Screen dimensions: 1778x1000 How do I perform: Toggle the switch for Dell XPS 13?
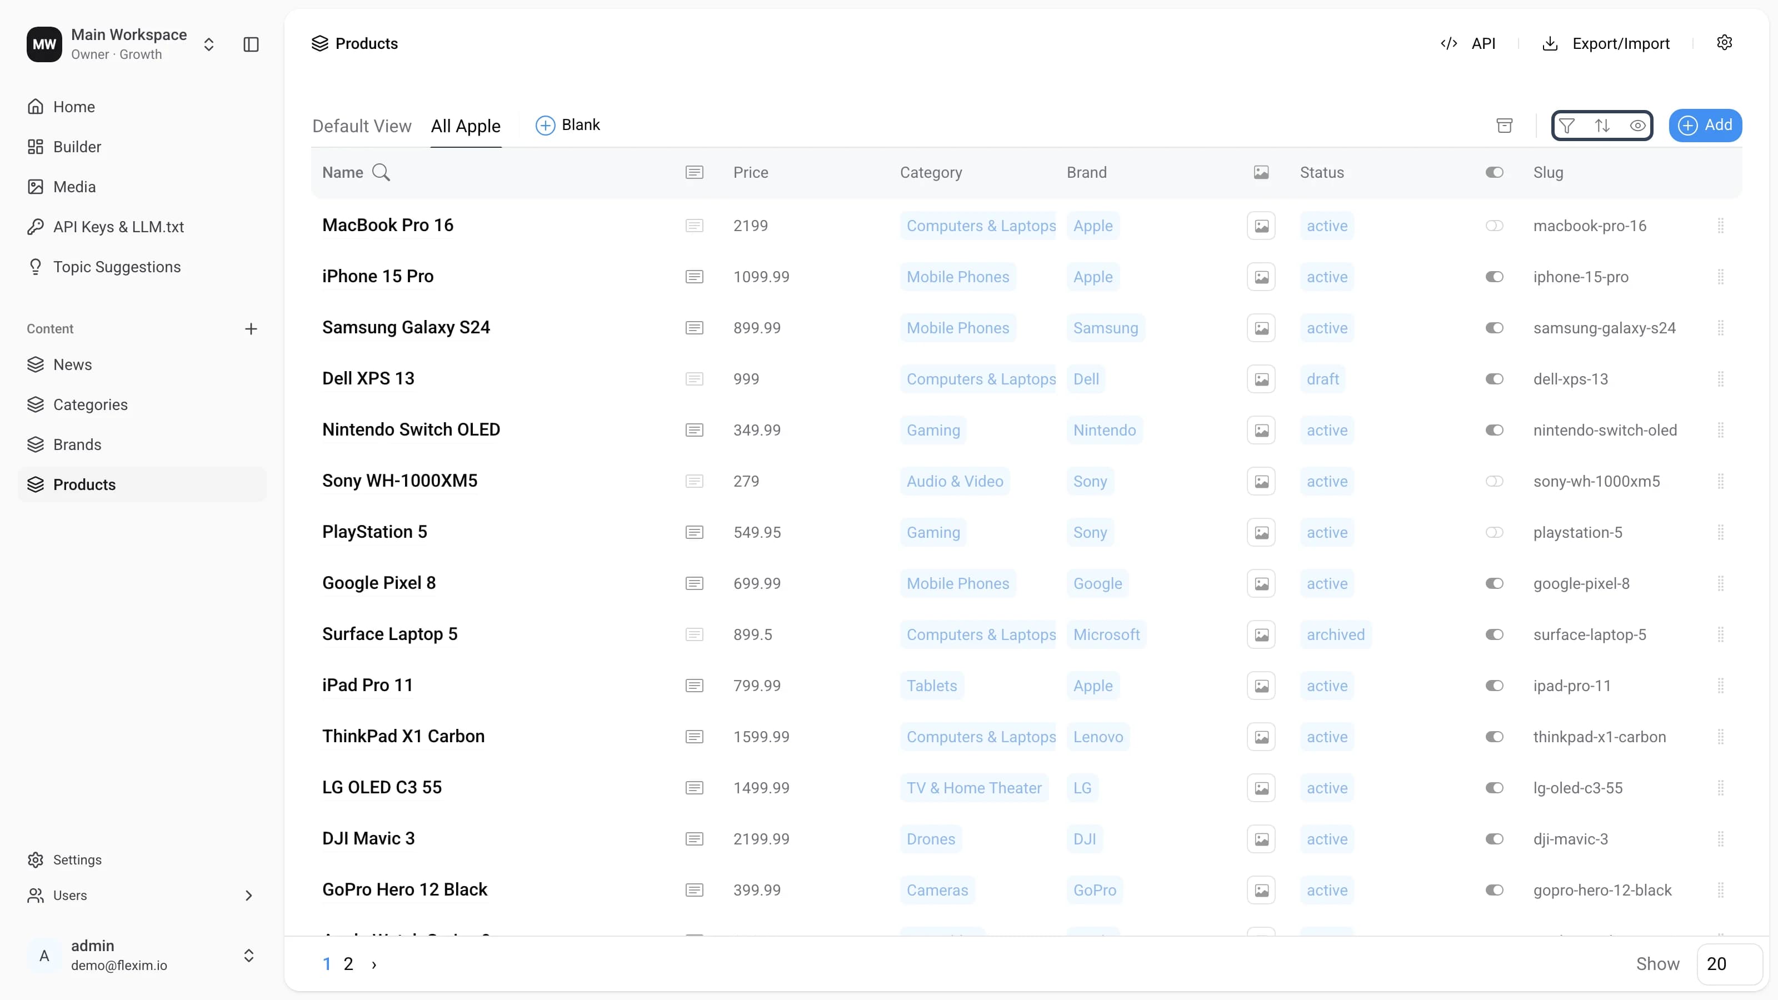point(1494,379)
